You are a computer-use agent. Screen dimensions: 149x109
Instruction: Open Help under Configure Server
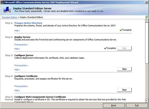tap(17, 70)
